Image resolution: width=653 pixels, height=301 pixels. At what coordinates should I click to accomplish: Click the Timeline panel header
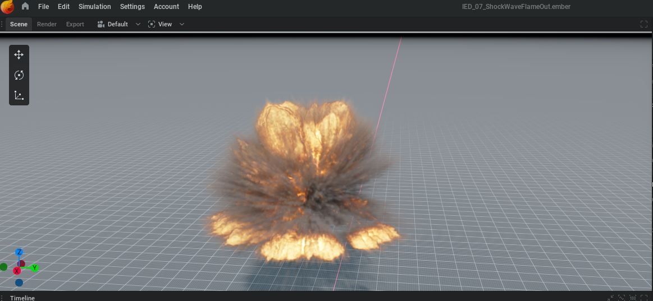click(22, 298)
